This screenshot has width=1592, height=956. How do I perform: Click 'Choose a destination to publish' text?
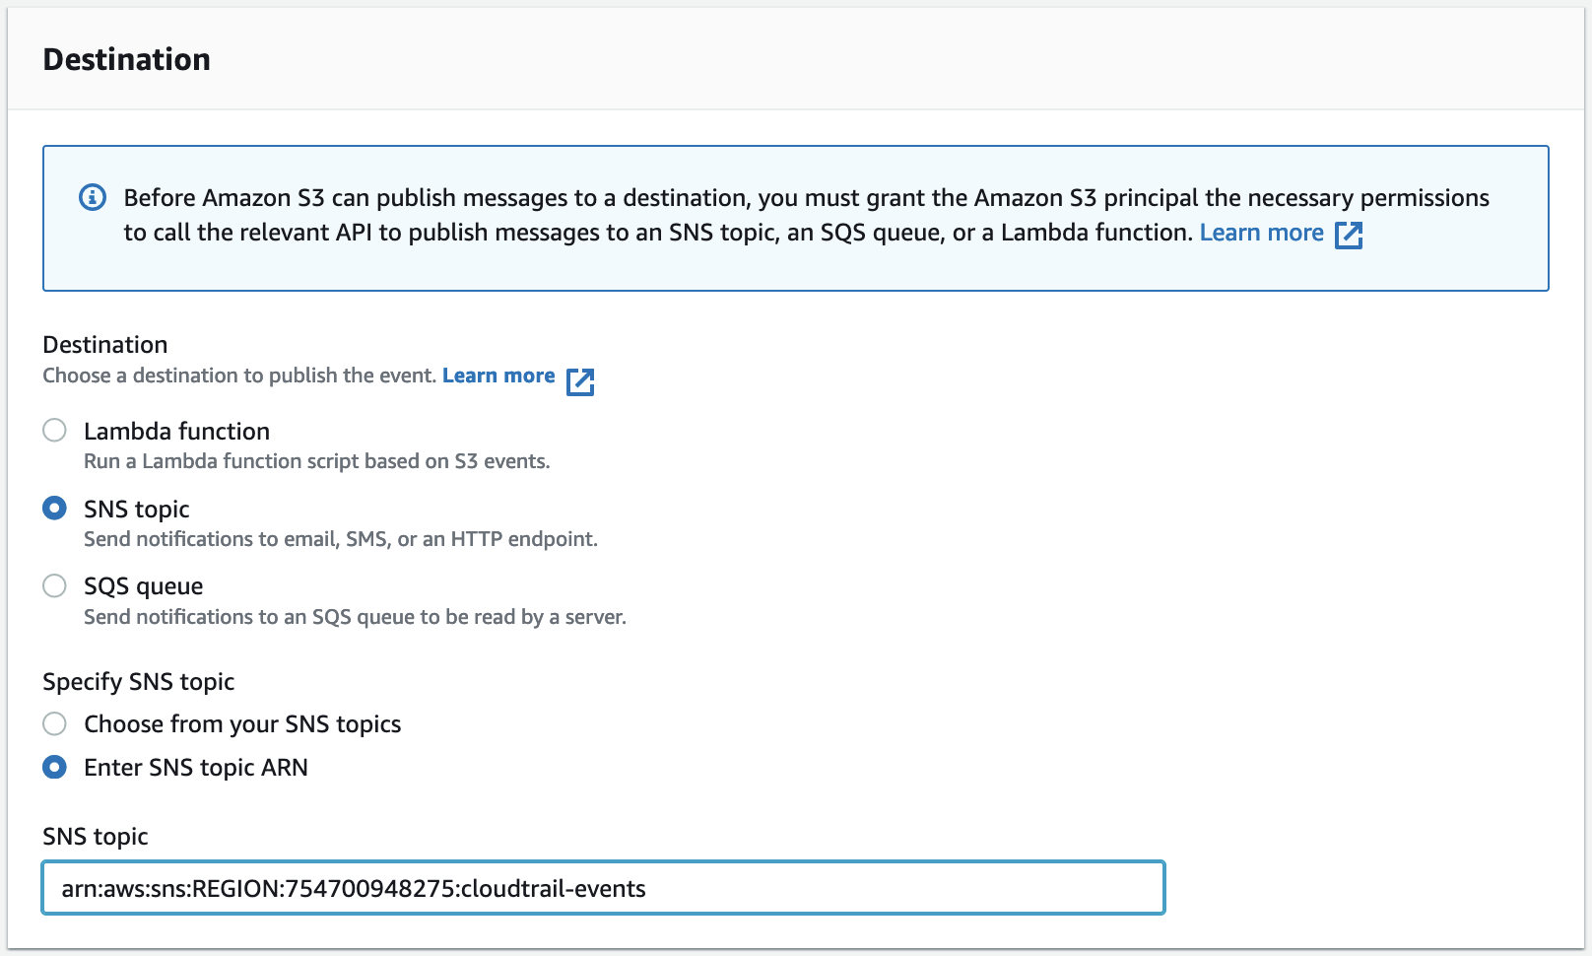[239, 376]
